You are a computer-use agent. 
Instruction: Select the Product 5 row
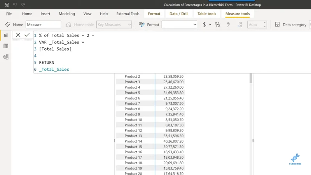150,93
